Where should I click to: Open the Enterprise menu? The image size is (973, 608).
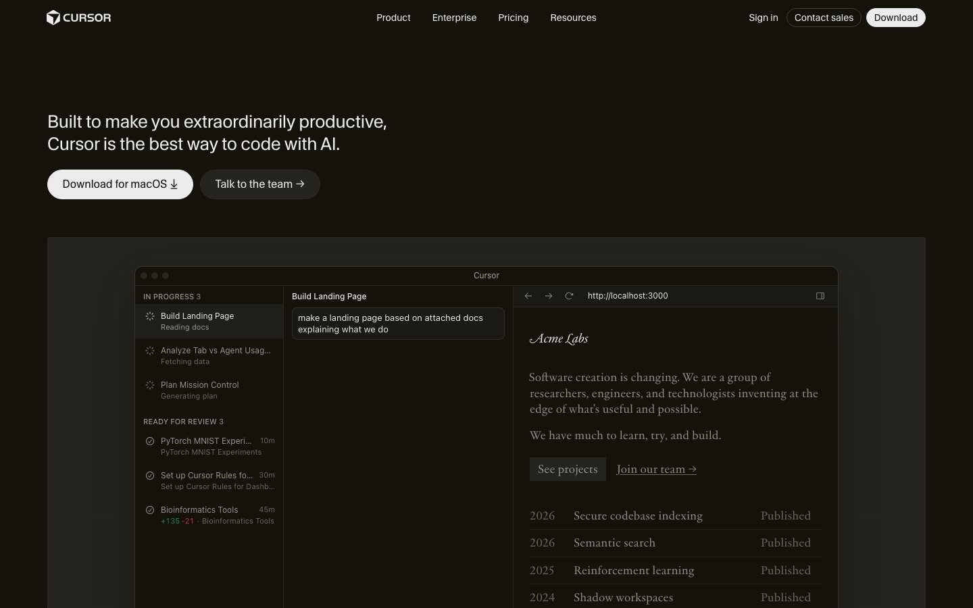coord(454,18)
